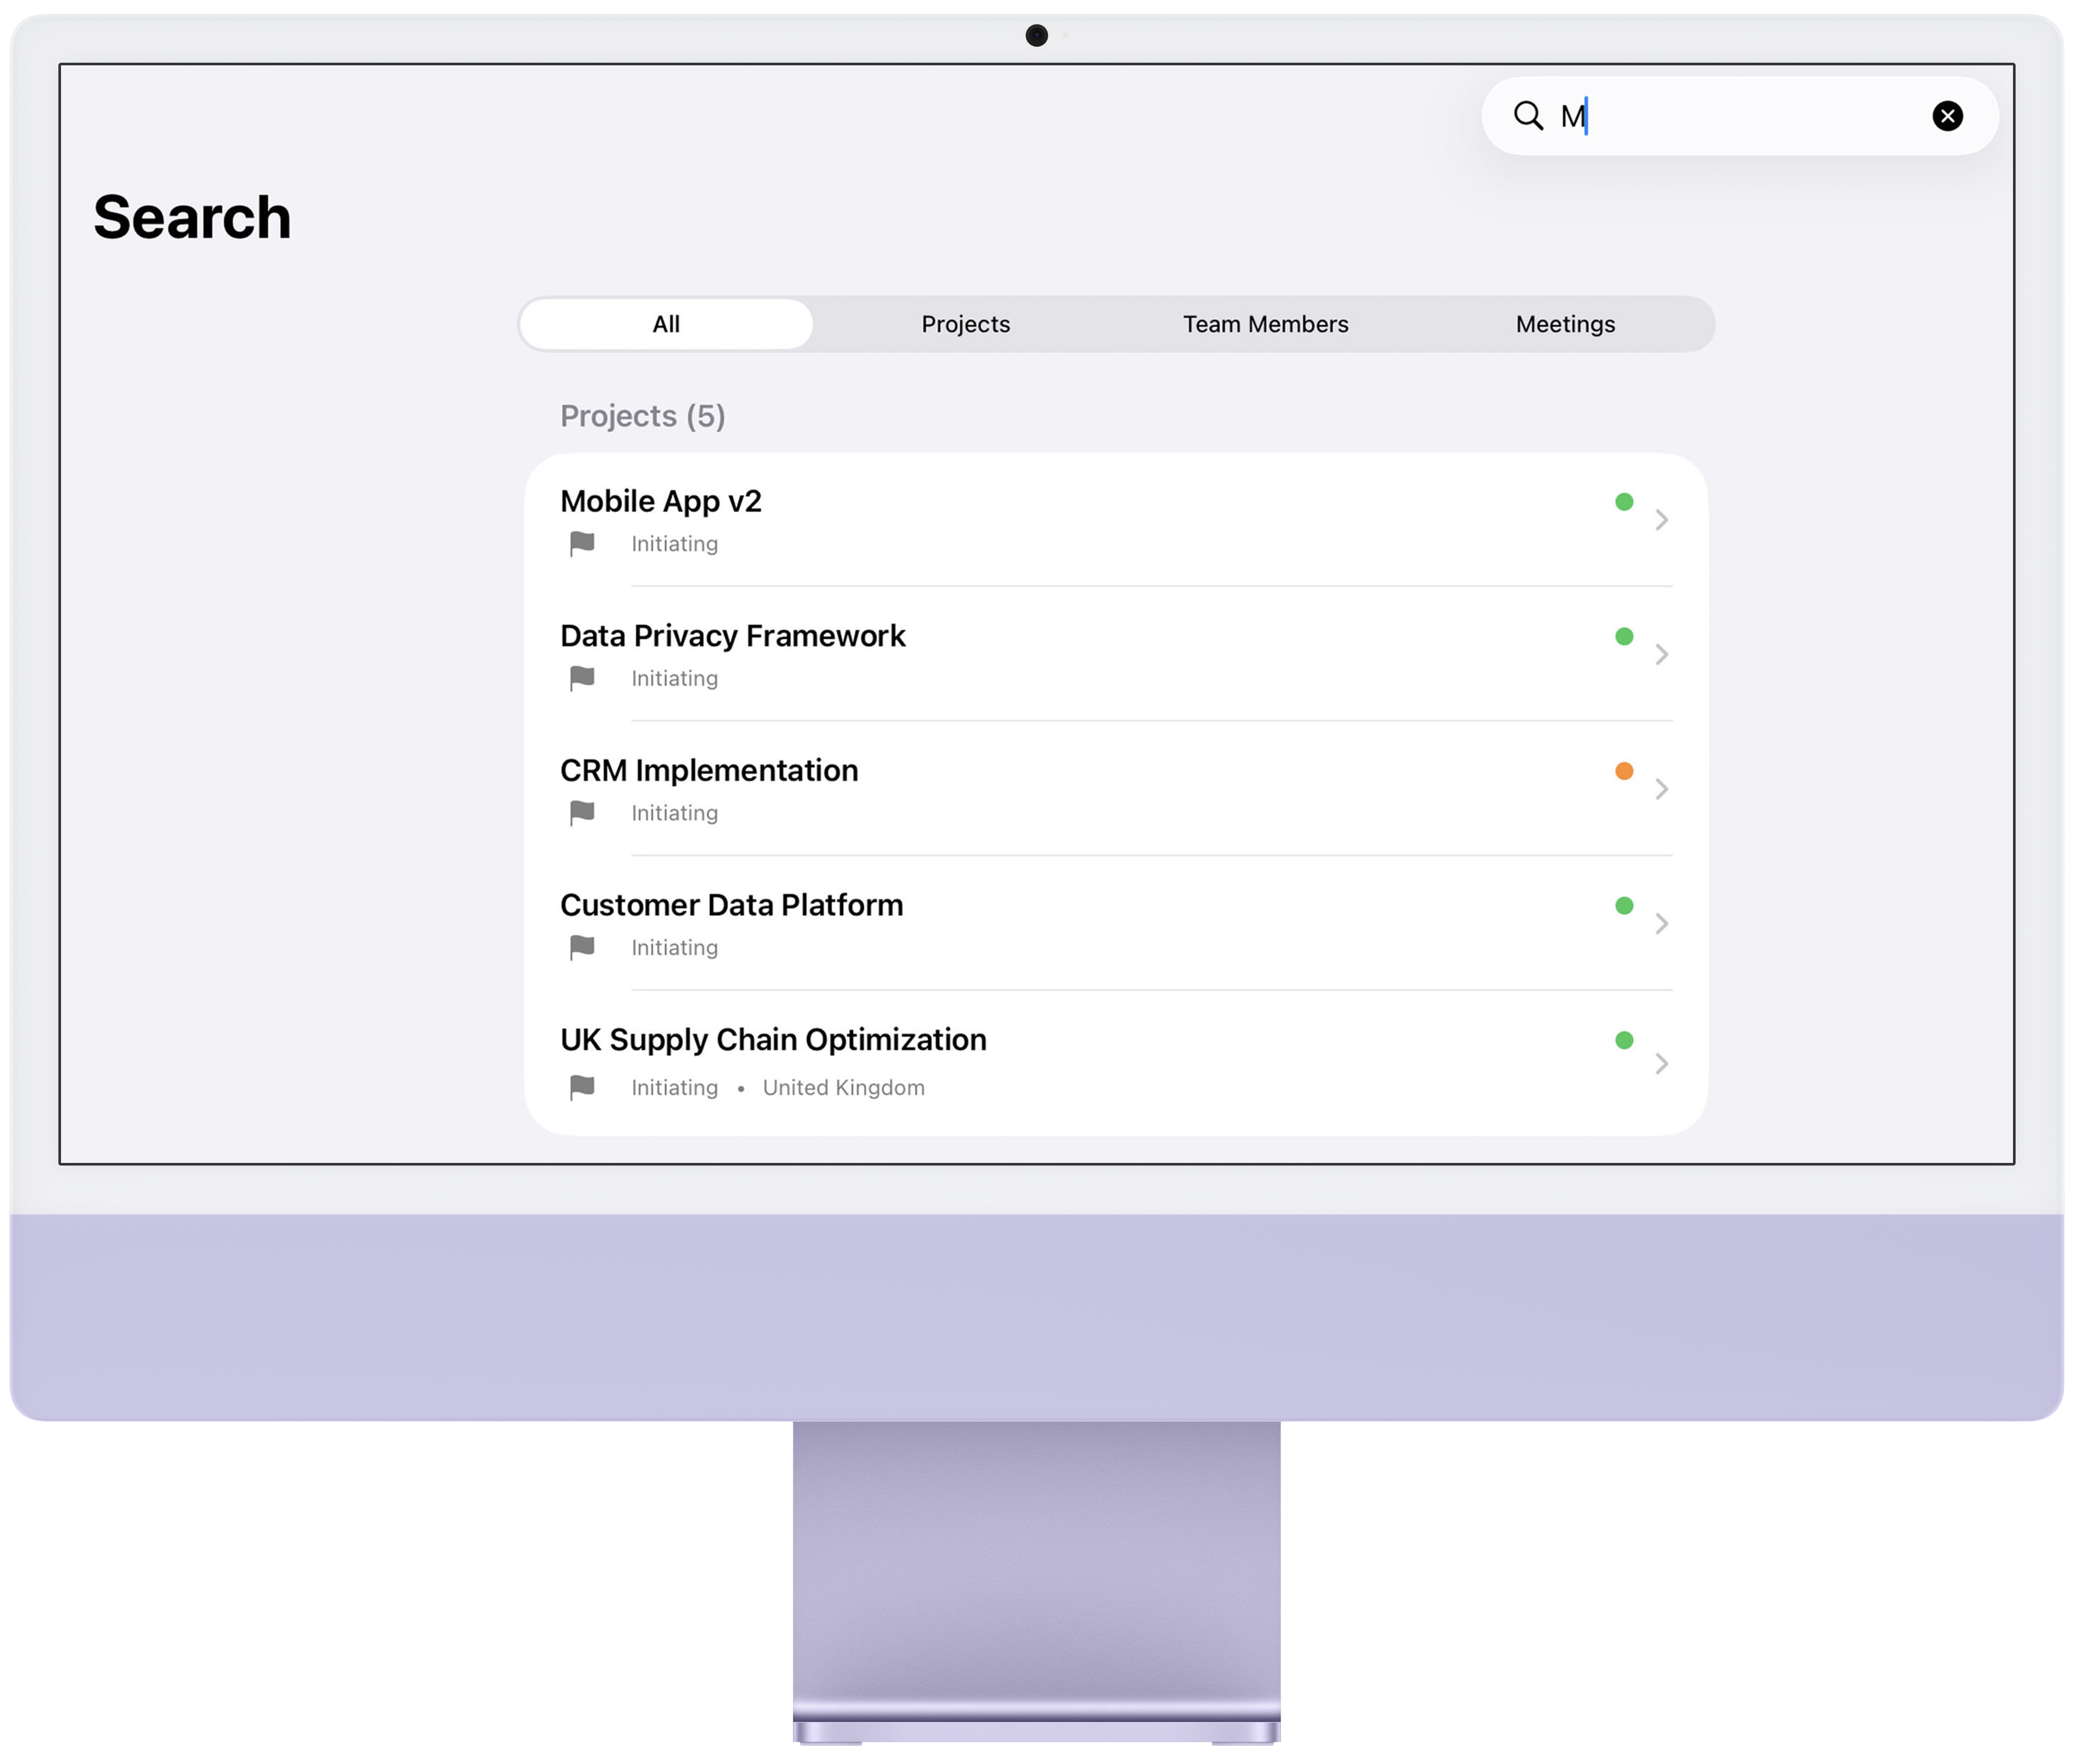Expand Customer Data Platform via its chevron
This screenshot has height=1764, width=2074.
[1661, 923]
